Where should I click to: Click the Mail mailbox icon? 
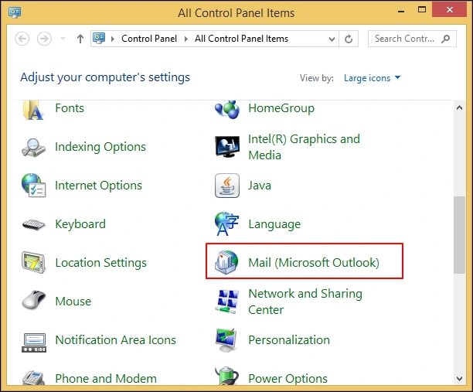pyautogui.click(x=226, y=262)
